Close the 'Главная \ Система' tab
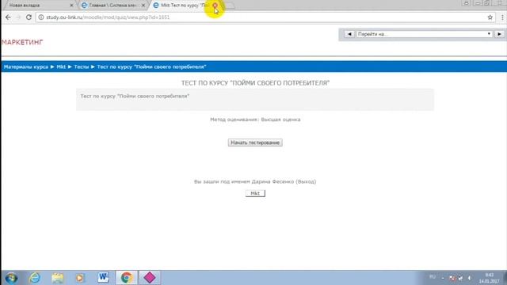Image resolution: width=507 pixels, height=285 pixels. [143, 6]
